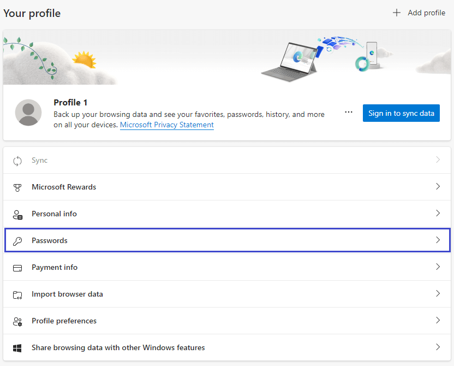Expand the Personal info chevron arrow
This screenshot has height=366, width=454.
click(x=438, y=213)
